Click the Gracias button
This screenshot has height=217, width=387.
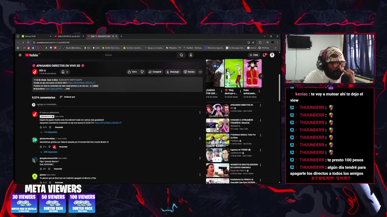click(189, 72)
